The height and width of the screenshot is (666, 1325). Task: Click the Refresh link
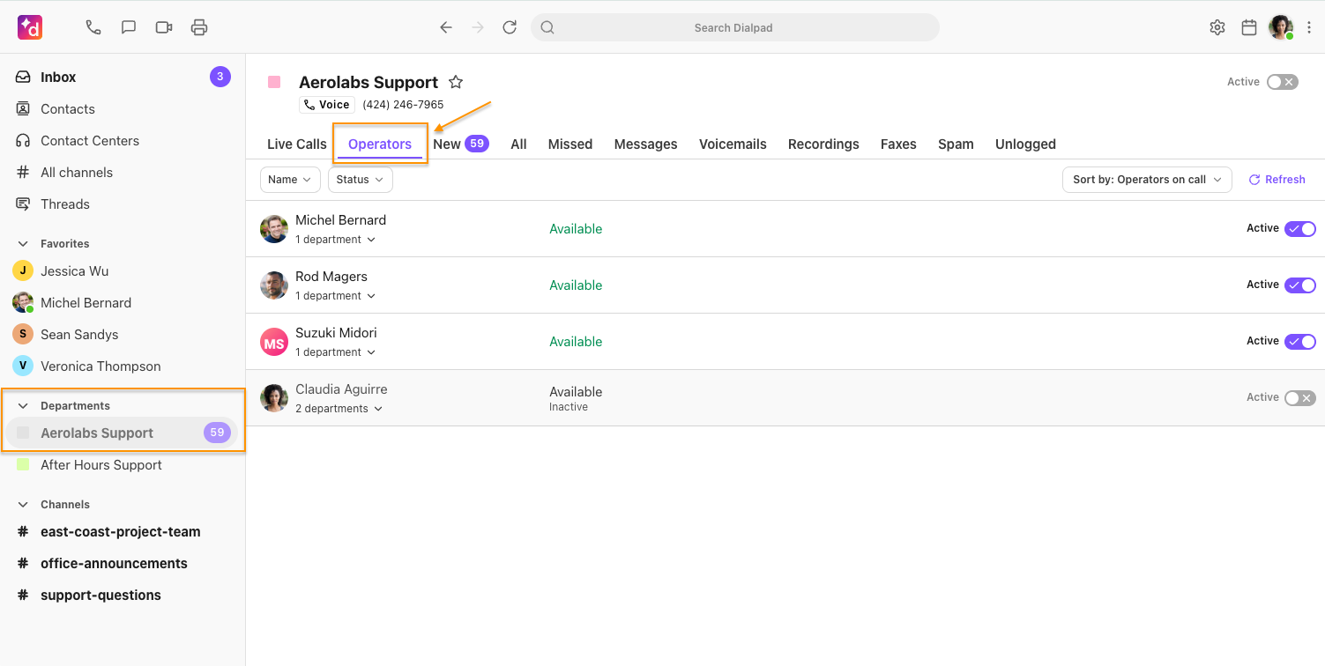(1277, 180)
